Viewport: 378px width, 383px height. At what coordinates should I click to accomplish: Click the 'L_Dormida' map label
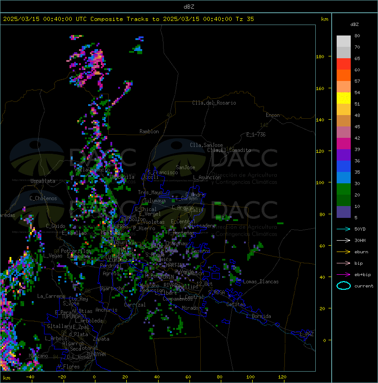(x=259, y=316)
